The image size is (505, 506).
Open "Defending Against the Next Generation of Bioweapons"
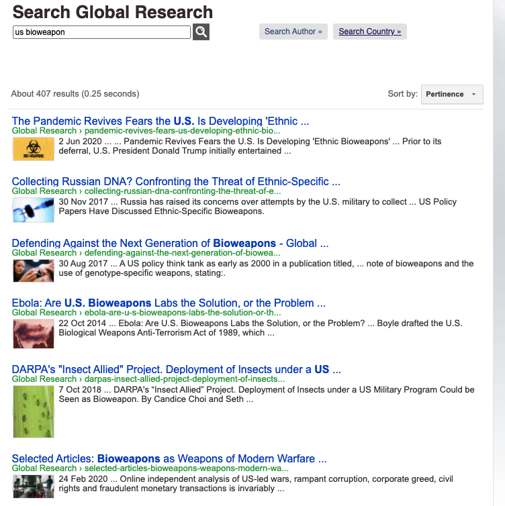(170, 243)
